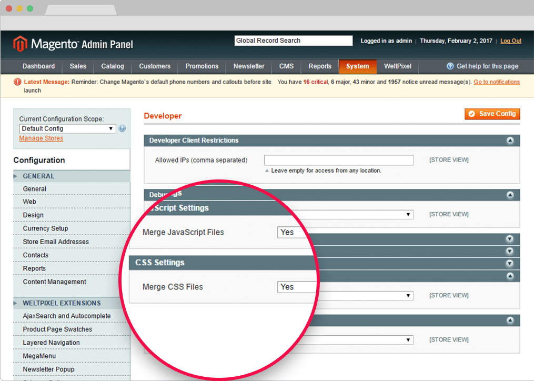Viewport: 534px width, 381px height.
Task: Click the Allowed IPs input field
Action: 339,160
